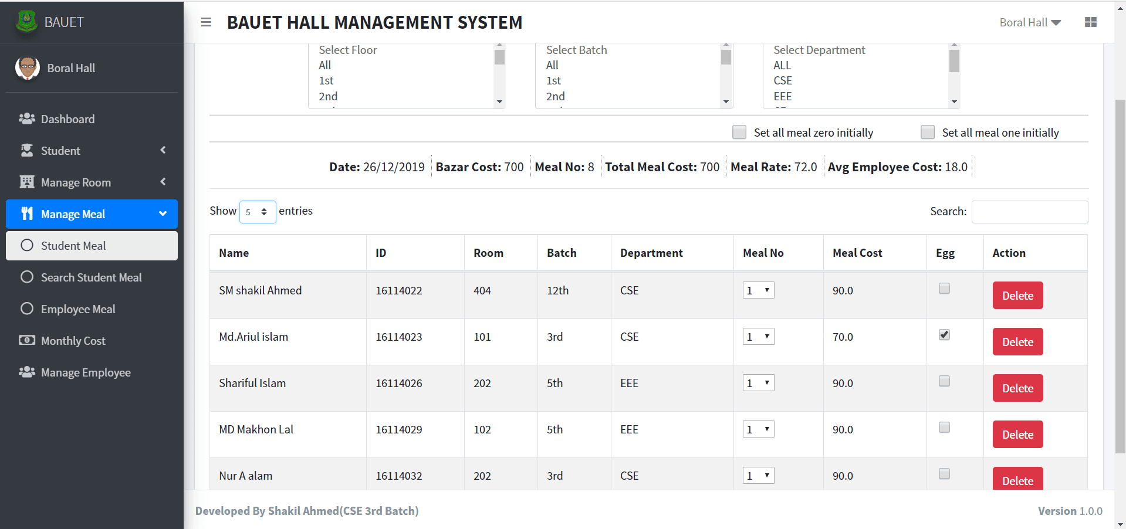Click the Search Student Meal circle icon

point(27,277)
